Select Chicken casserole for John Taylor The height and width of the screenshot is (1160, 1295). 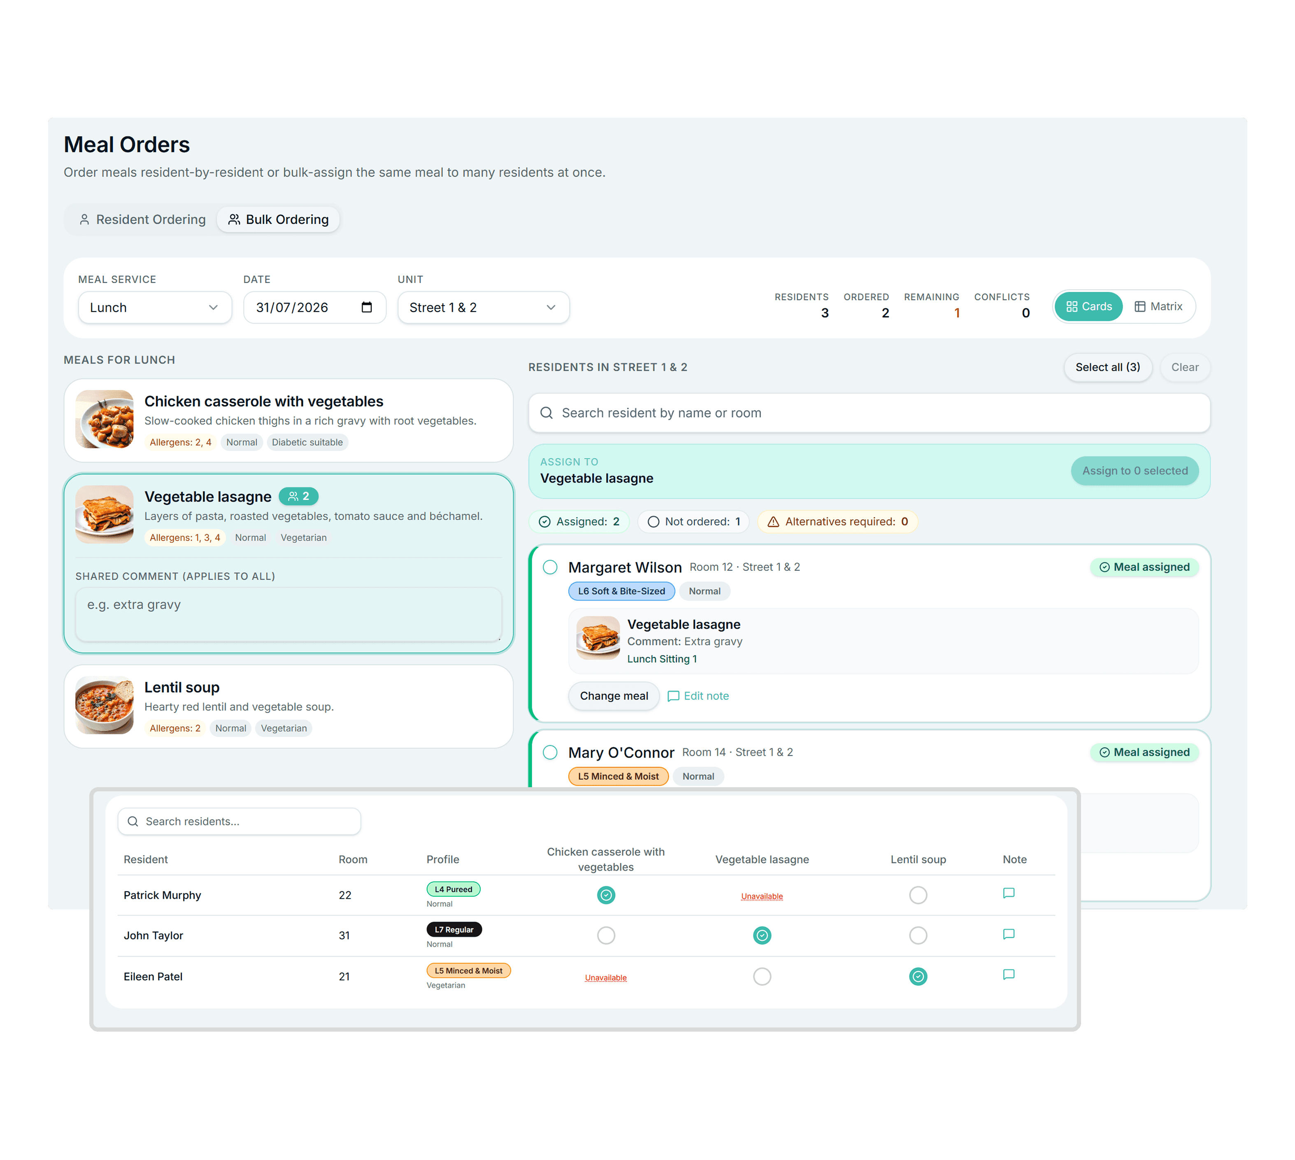[x=606, y=936]
